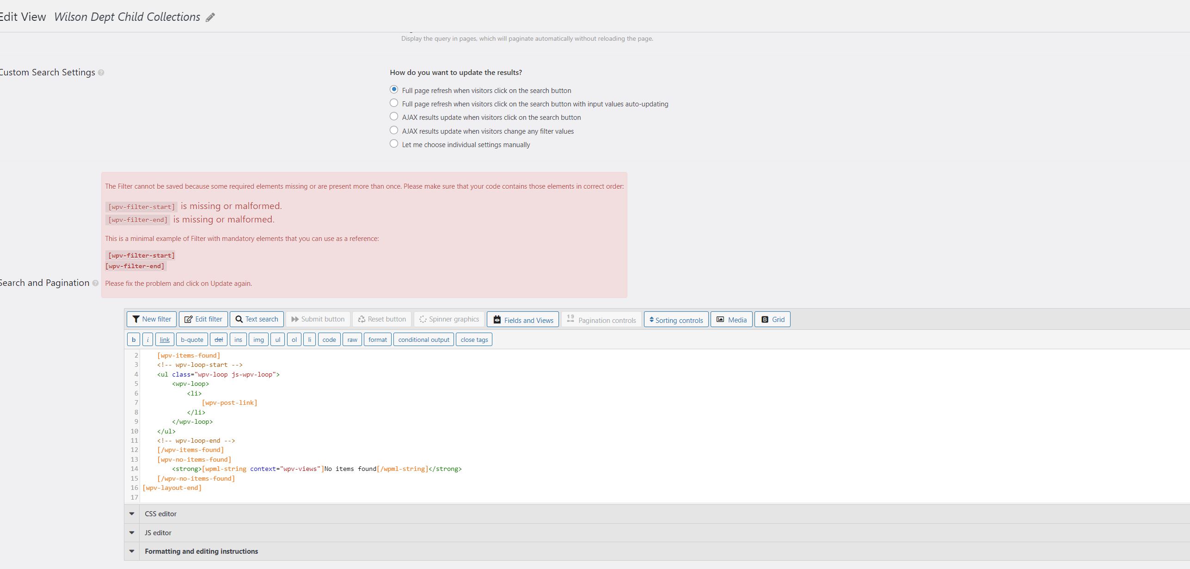
Task: Insert ins tag quicktag
Action: [238, 340]
